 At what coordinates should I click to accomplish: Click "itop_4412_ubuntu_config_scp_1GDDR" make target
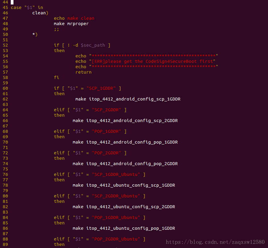[131, 185]
